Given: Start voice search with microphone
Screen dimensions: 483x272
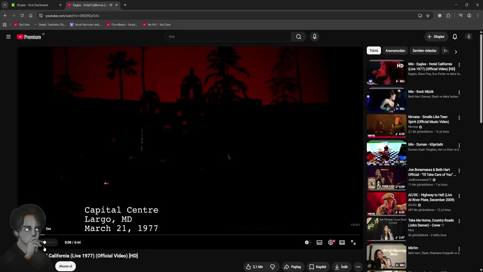Looking at the screenshot, I should coord(314,37).
